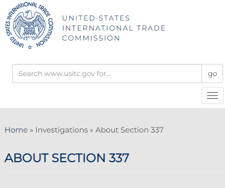The image size is (225, 188).
Task: Click the United States International Trade Commission title
Action: click(114, 28)
